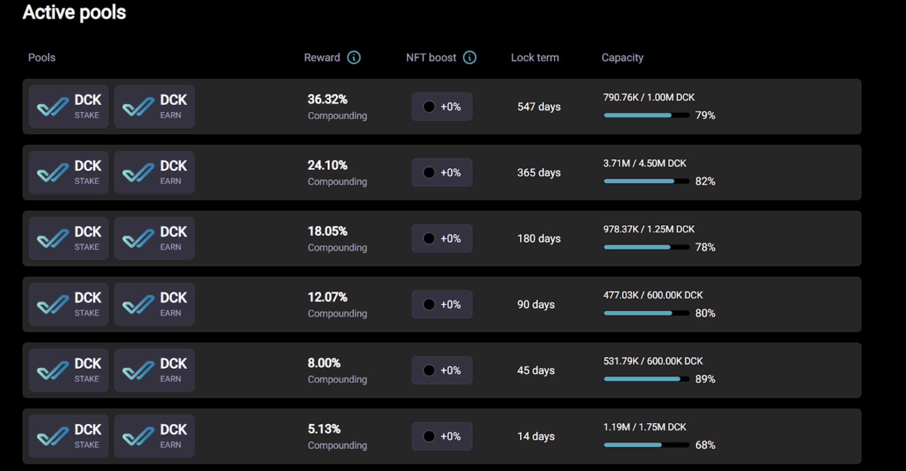The width and height of the screenshot is (906, 471).
Task: Toggle NFT boost for 24.10% reward pool
Action: pyautogui.click(x=442, y=172)
